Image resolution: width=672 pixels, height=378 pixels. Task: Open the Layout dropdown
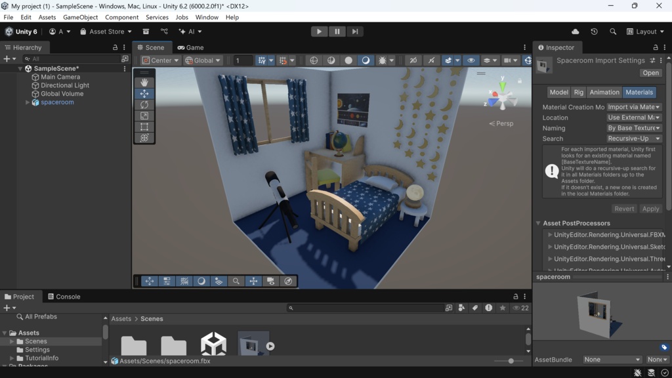tap(645, 31)
